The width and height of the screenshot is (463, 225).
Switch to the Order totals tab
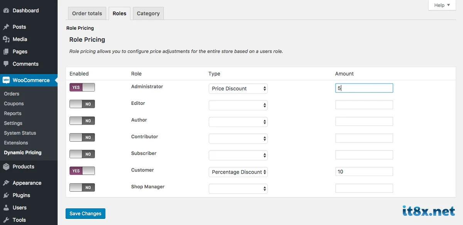click(87, 13)
